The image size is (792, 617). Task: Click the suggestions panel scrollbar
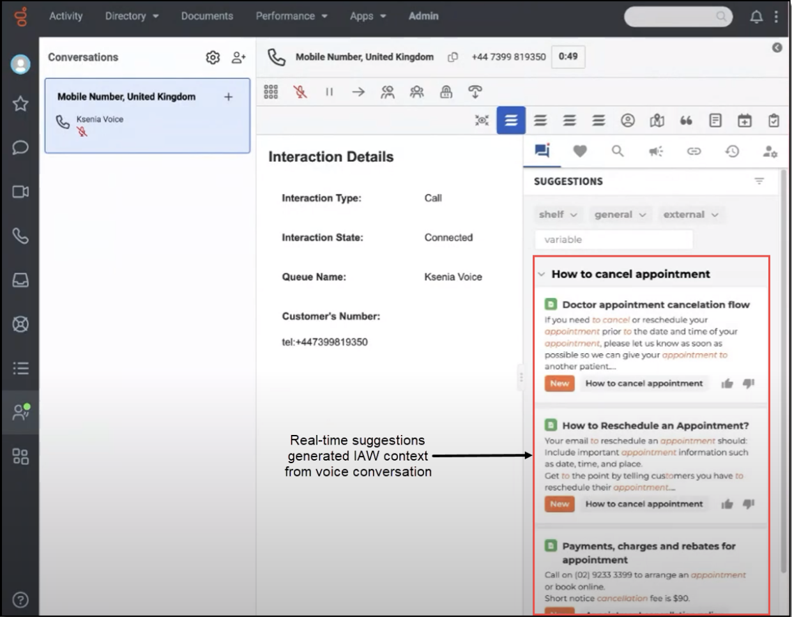(x=784, y=370)
